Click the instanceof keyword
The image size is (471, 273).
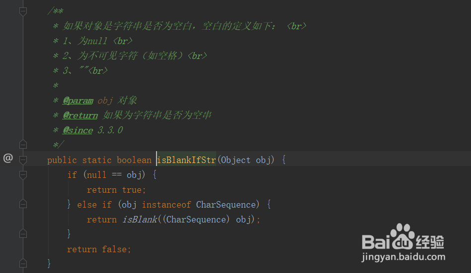tap(167, 205)
